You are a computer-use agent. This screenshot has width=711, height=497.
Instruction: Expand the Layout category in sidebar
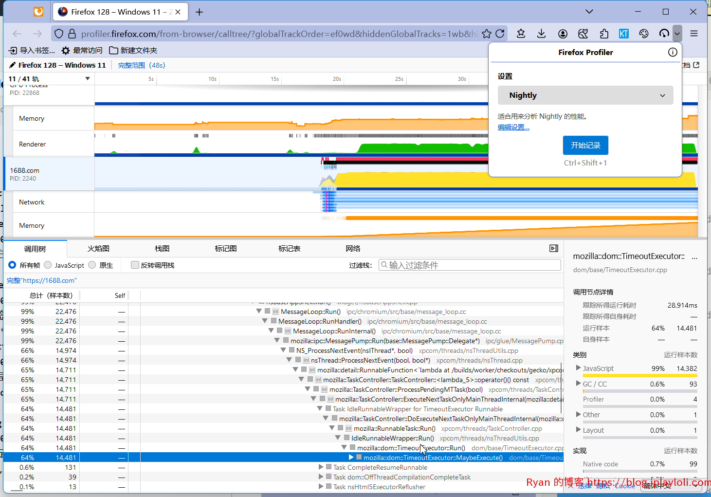tap(578, 430)
